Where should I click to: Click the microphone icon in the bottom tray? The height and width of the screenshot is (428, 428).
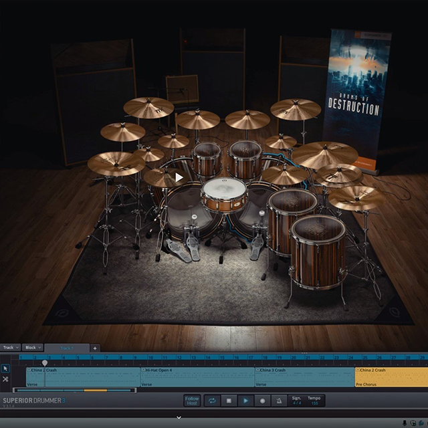coord(405,423)
